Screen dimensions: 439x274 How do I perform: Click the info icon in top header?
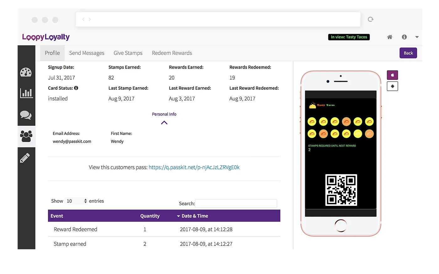(405, 37)
